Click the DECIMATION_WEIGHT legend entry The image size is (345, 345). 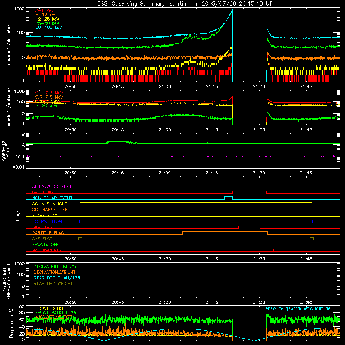click(x=55, y=272)
